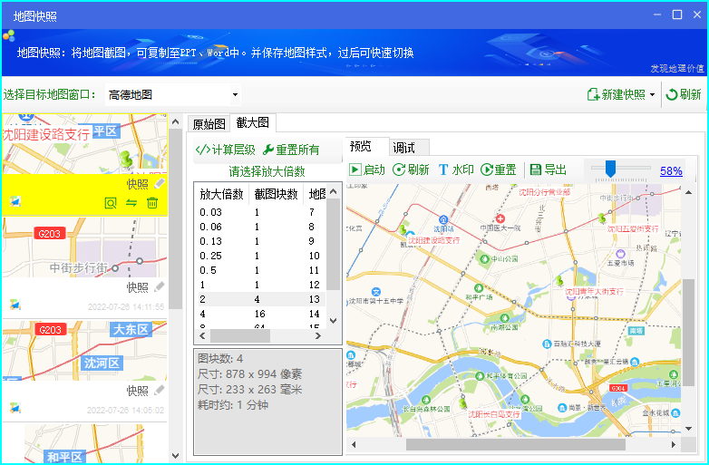
Task: Click the 沈阳青年大街支行 marker on preview map
Action: click(559, 281)
